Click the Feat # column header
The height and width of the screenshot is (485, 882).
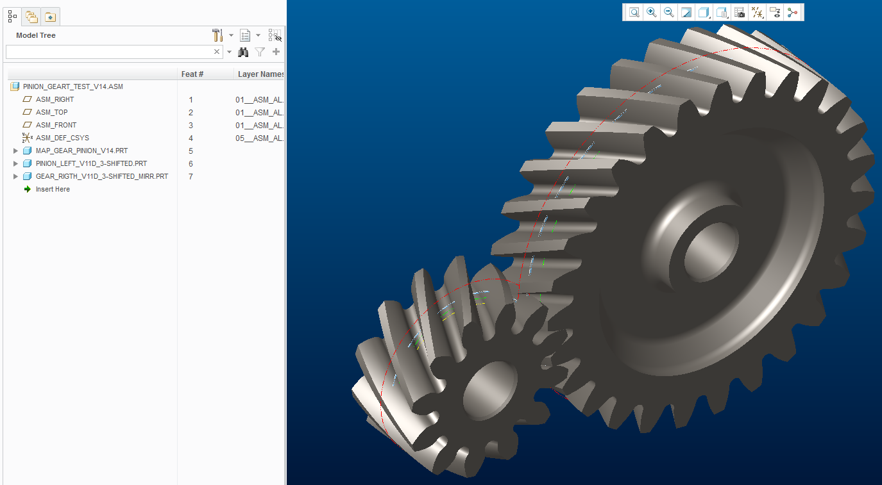(192, 74)
